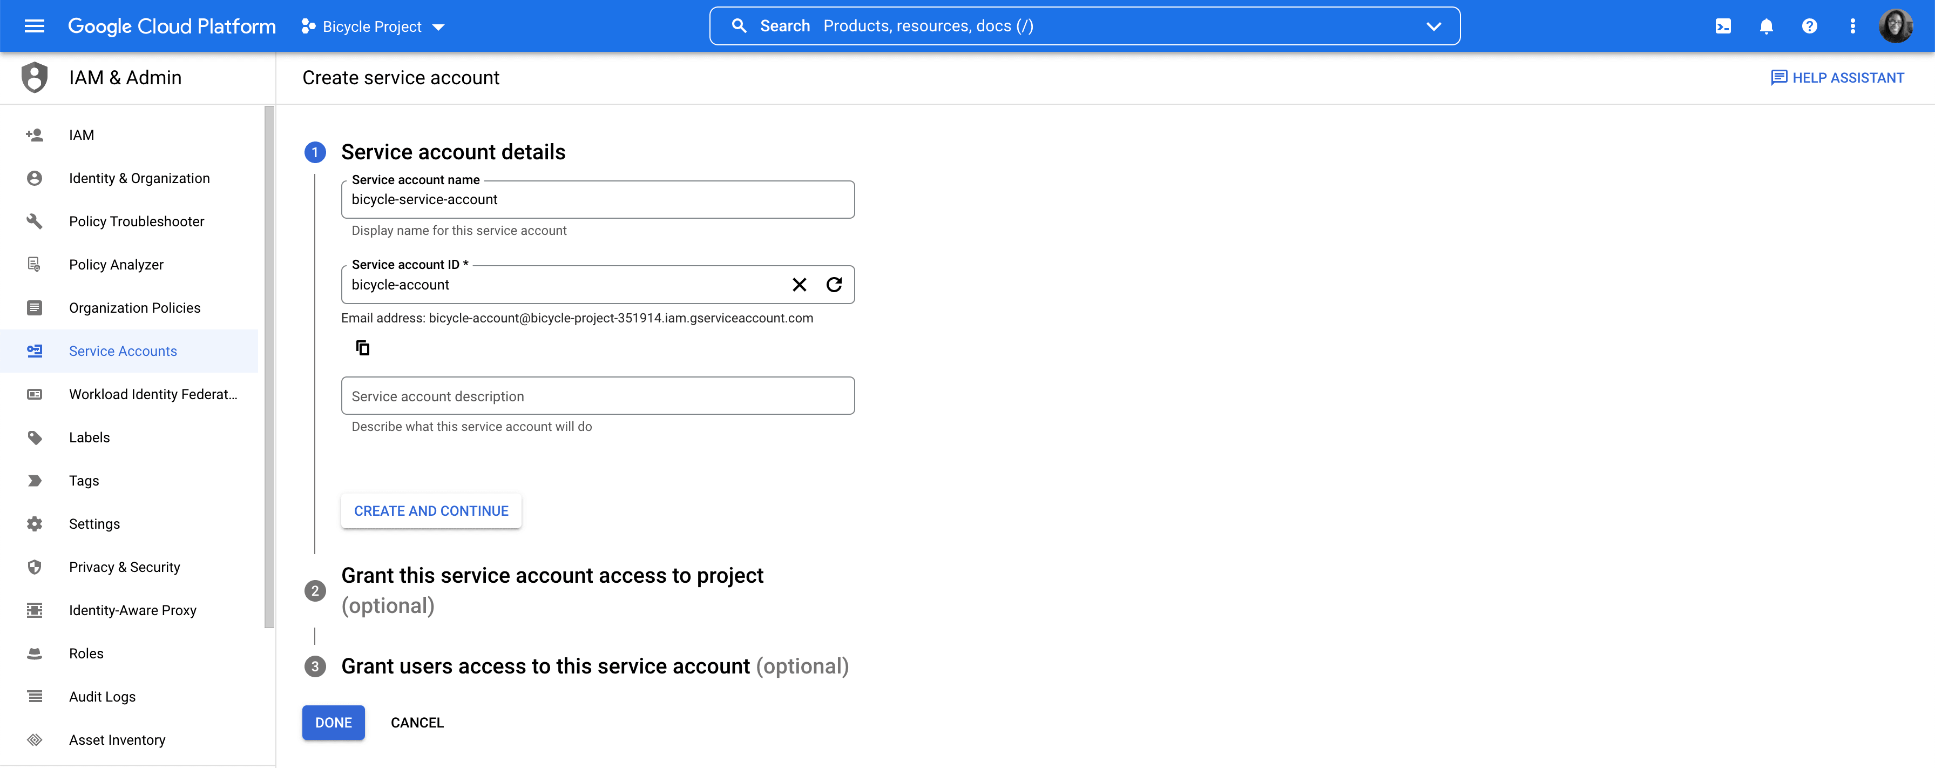Click the Service account description field
This screenshot has height=768, width=1935.
click(x=597, y=396)
